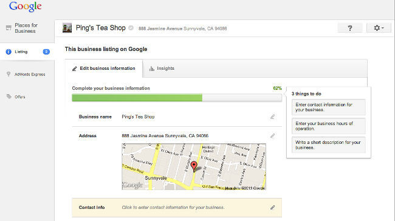395x221 pixels.
Task: Switch to the Insights tab
Action: coord(162,69)
